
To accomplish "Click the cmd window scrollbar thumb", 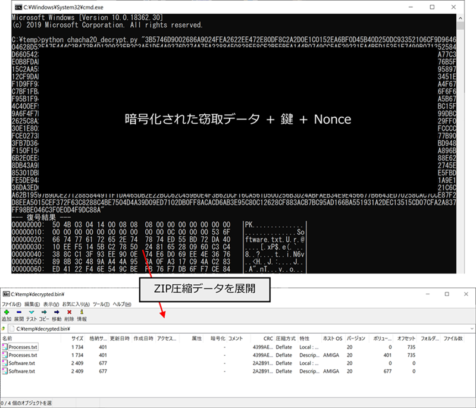I will coord(460,26).
